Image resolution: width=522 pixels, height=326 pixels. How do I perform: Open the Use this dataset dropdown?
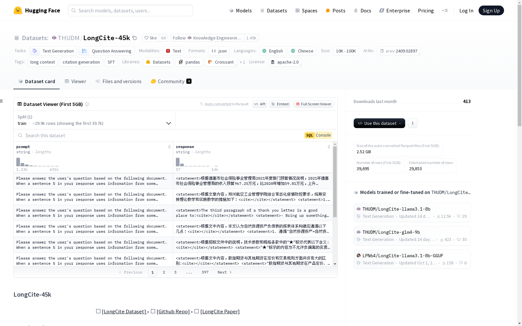379,123
